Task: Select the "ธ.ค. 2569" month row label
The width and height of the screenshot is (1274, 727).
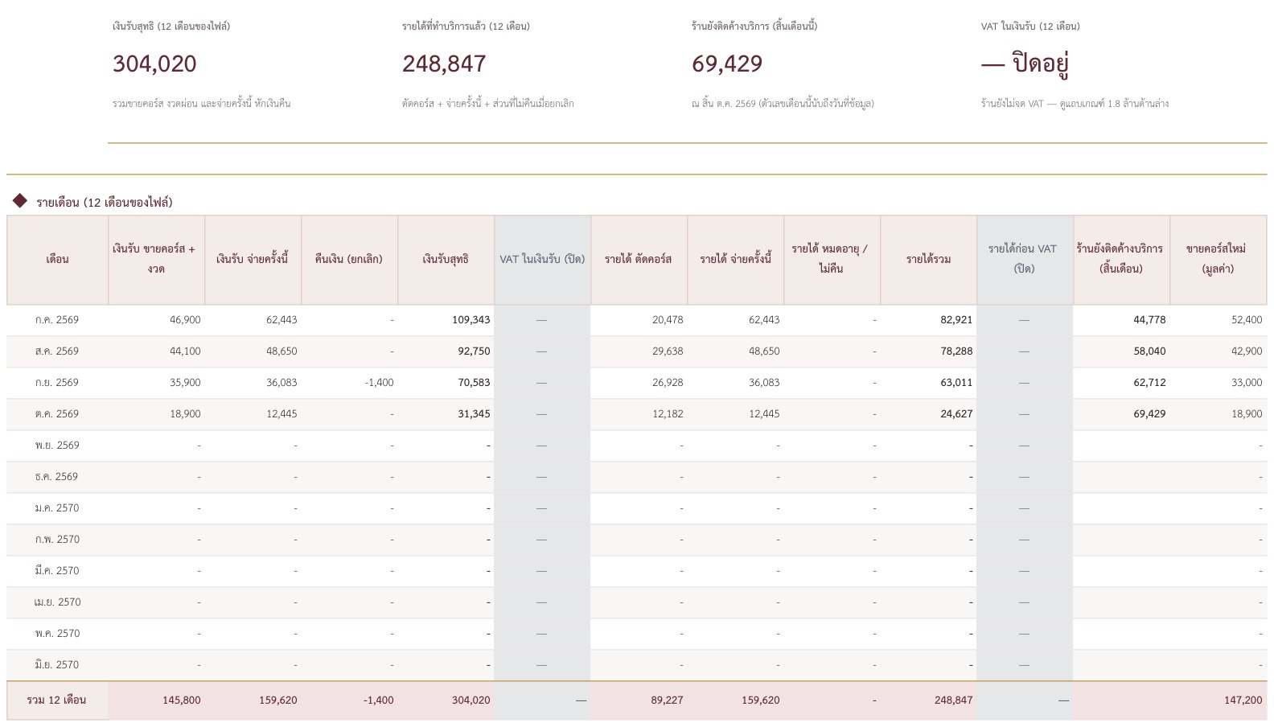Action: tap(57, 477)
